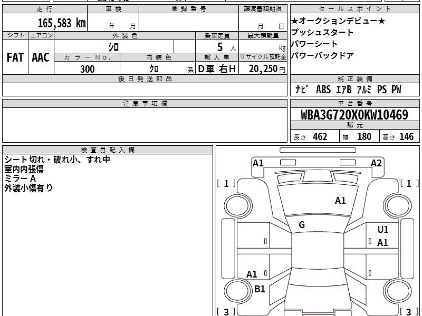Viewport: 422px width, 316px height.
Task: Click the シフト header cell
Action: point(15,35)
